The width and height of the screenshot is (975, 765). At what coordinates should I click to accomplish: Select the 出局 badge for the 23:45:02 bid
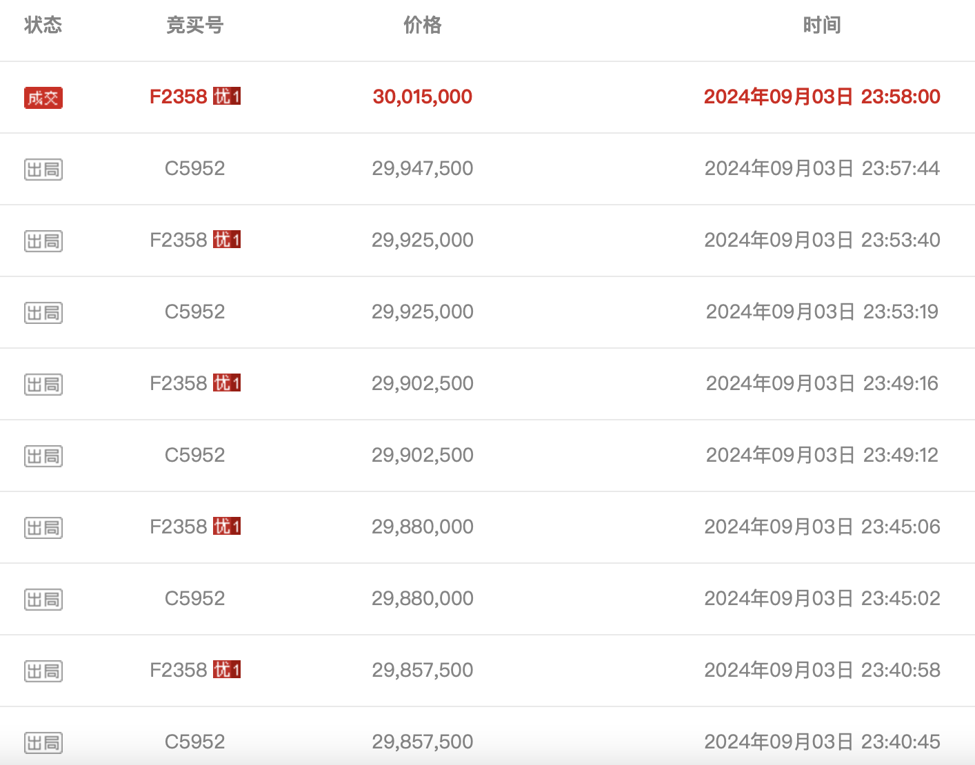(x=43, y=600)
